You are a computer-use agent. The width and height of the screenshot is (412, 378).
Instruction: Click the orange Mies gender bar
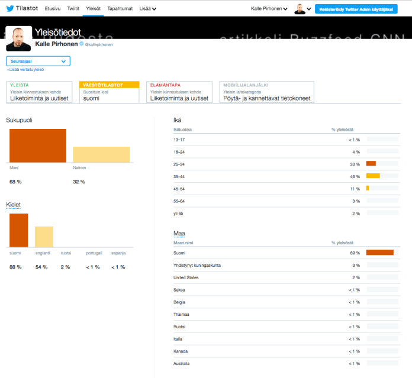(38, 146)
